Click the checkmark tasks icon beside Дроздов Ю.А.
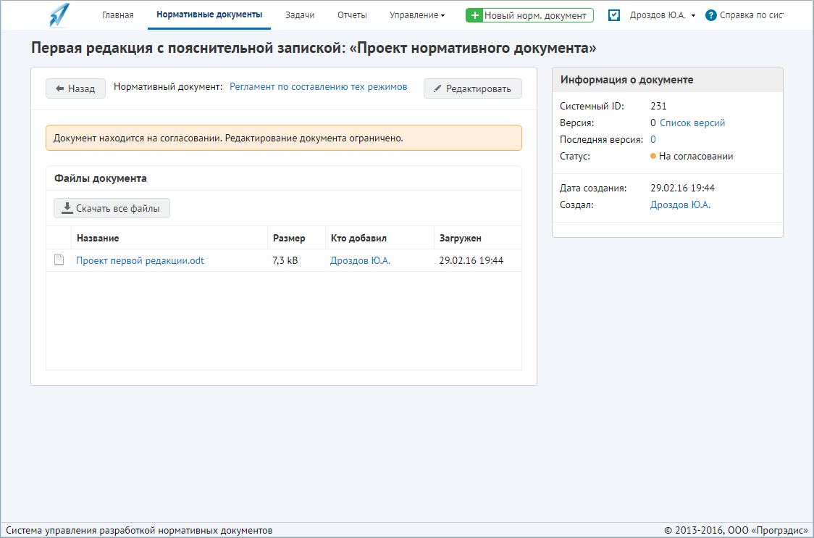The height and width of the screenshot is (538, 814). 613,15
